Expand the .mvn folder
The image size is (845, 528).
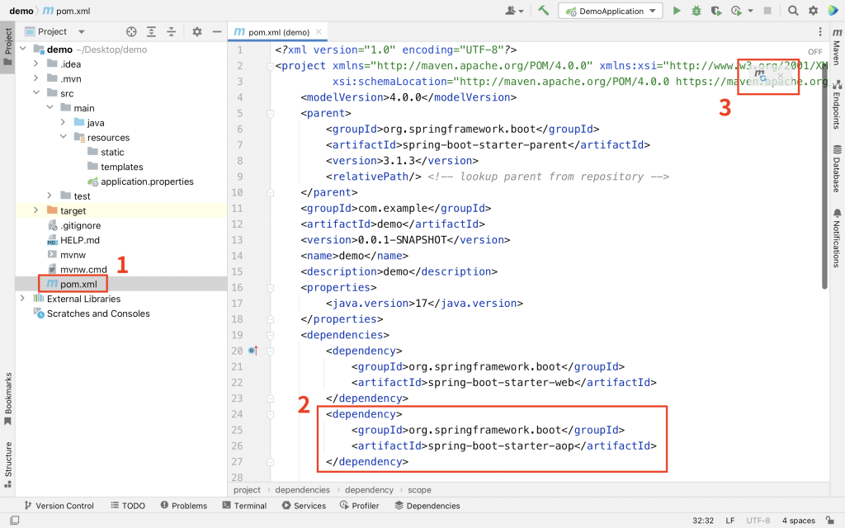35,78
